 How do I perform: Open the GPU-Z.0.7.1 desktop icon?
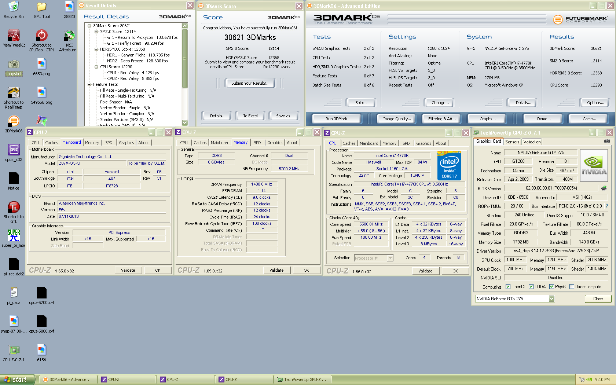click(x=14, y=353)
